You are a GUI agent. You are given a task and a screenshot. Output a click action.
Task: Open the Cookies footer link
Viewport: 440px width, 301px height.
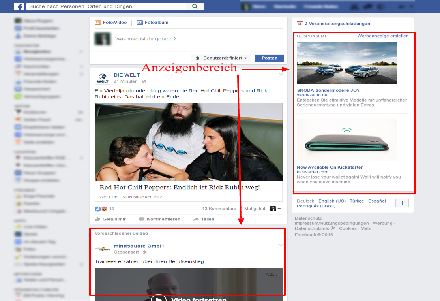pos(348,228)
